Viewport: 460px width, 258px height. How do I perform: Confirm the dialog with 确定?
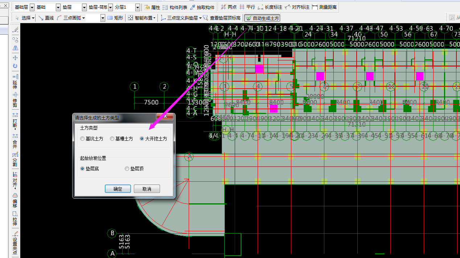(x=118, y=189)
